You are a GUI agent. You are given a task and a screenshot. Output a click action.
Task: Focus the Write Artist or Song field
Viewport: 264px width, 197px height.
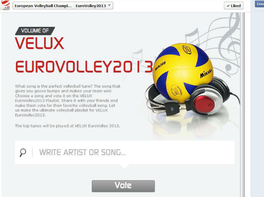[124, 153]
